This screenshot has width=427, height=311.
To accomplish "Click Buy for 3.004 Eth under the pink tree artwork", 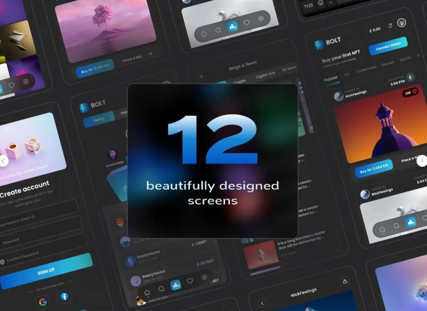I will click(95, 69).
